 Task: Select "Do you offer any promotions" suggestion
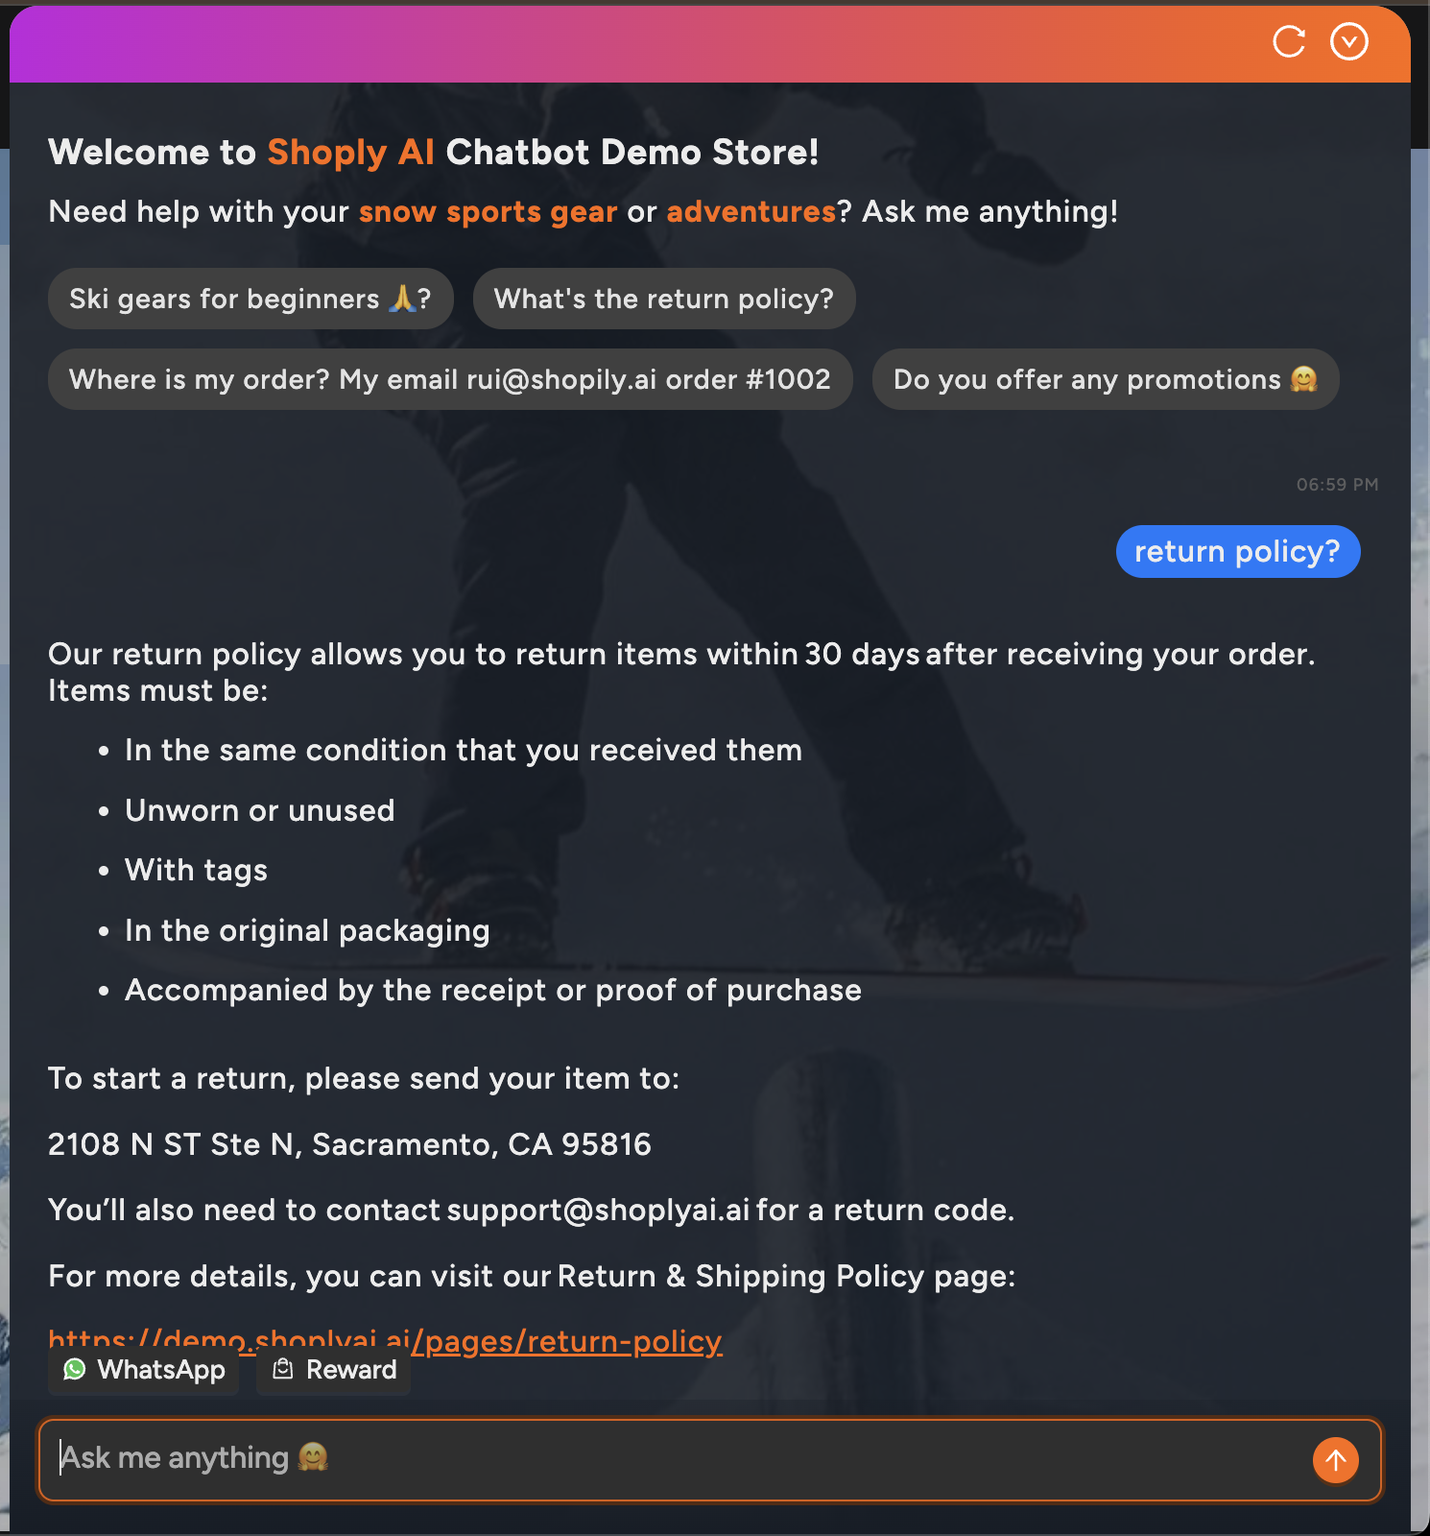coord(1105,380)
